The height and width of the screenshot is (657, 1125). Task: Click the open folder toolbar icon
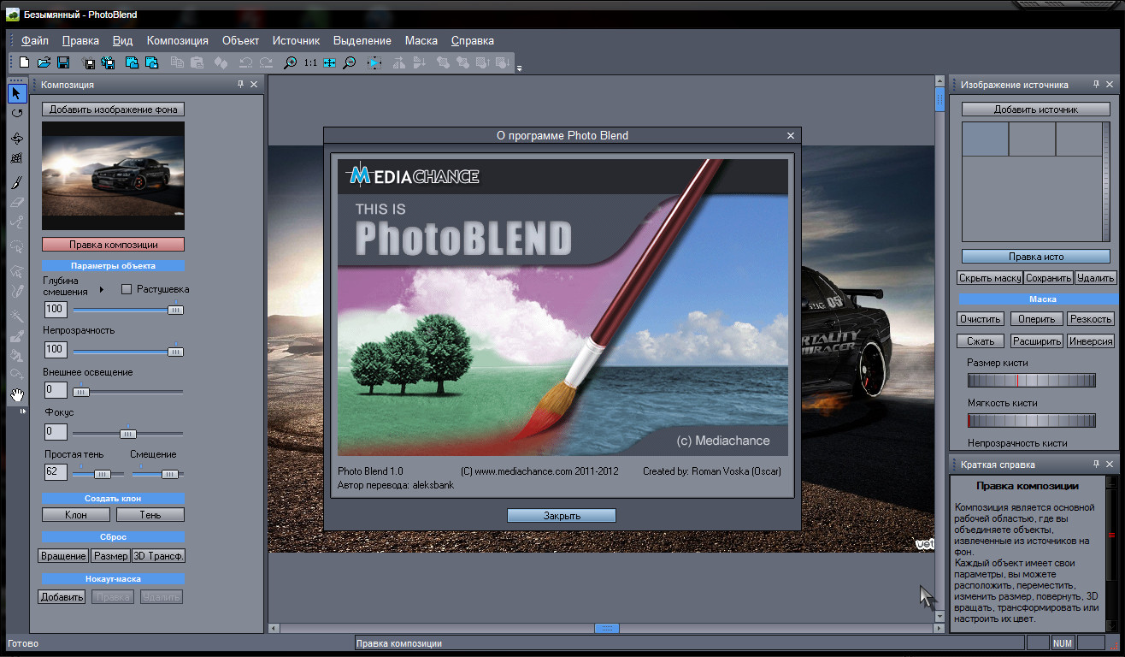44,62
